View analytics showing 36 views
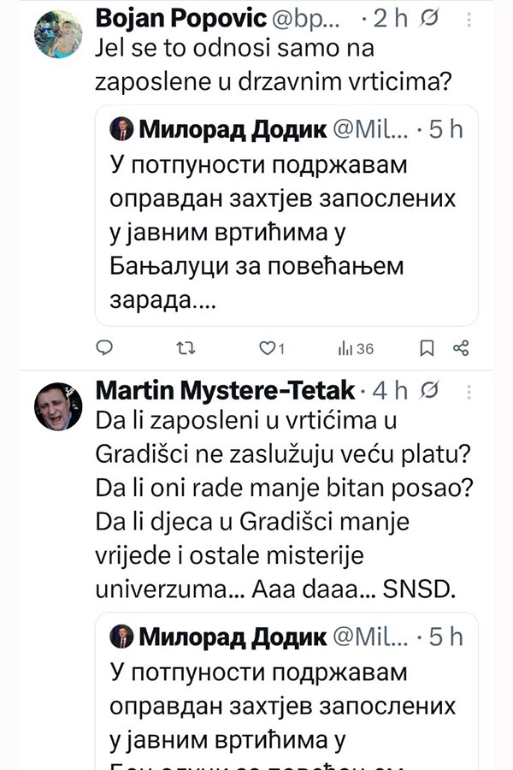The image size is (513, 770). click(x=356, y=347)
